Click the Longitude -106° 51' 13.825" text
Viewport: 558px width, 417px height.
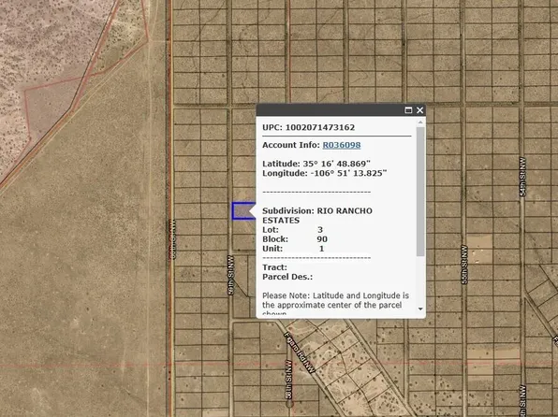324,174
